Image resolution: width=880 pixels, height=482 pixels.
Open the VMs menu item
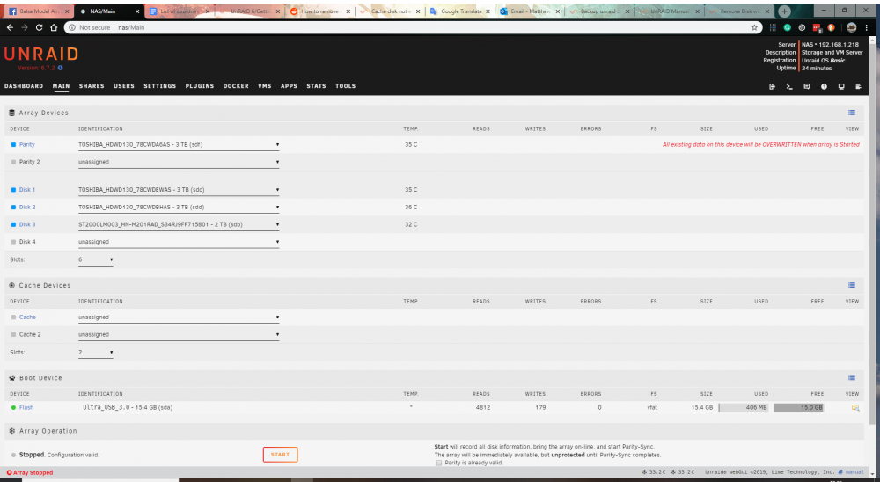point(265,86)
